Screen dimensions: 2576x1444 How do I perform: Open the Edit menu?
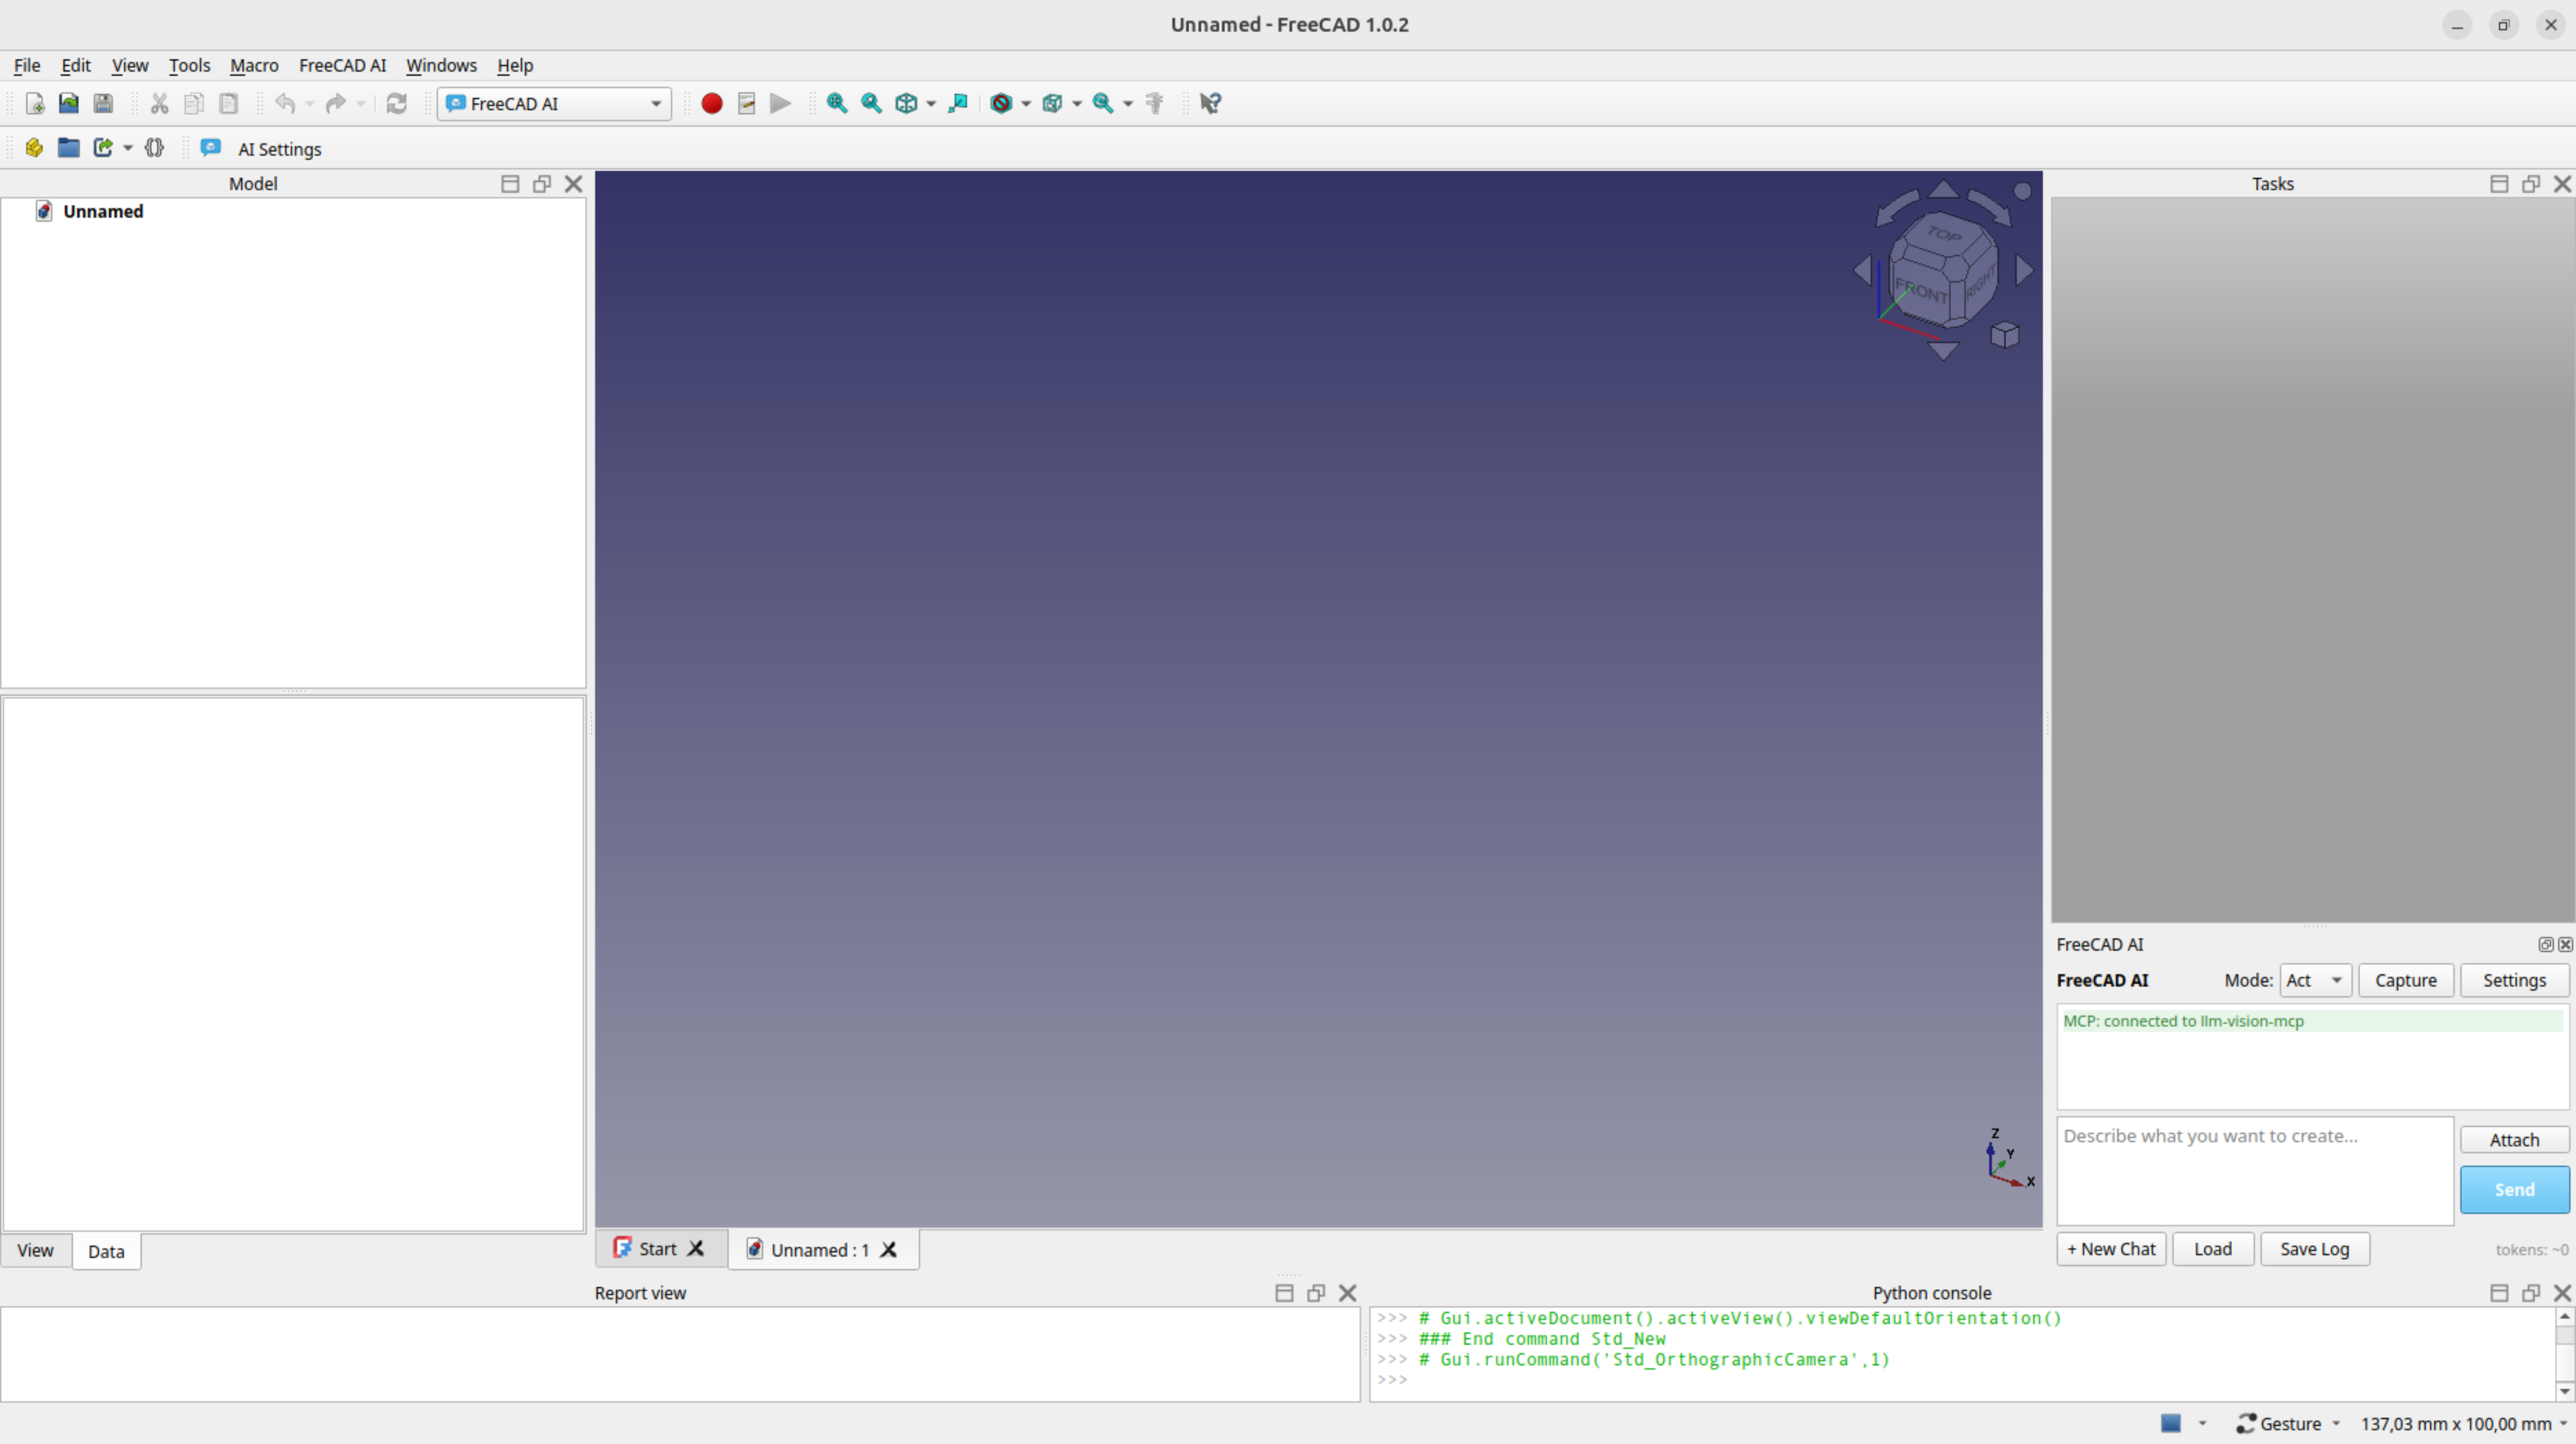(75, 65)
